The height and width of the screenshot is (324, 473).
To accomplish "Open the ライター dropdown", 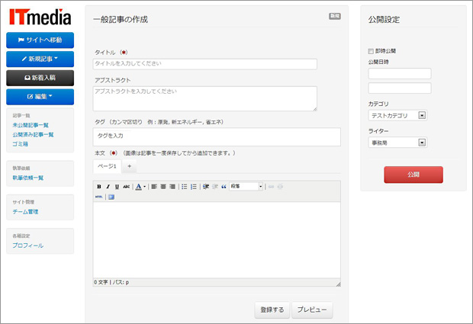I will 397,142.
